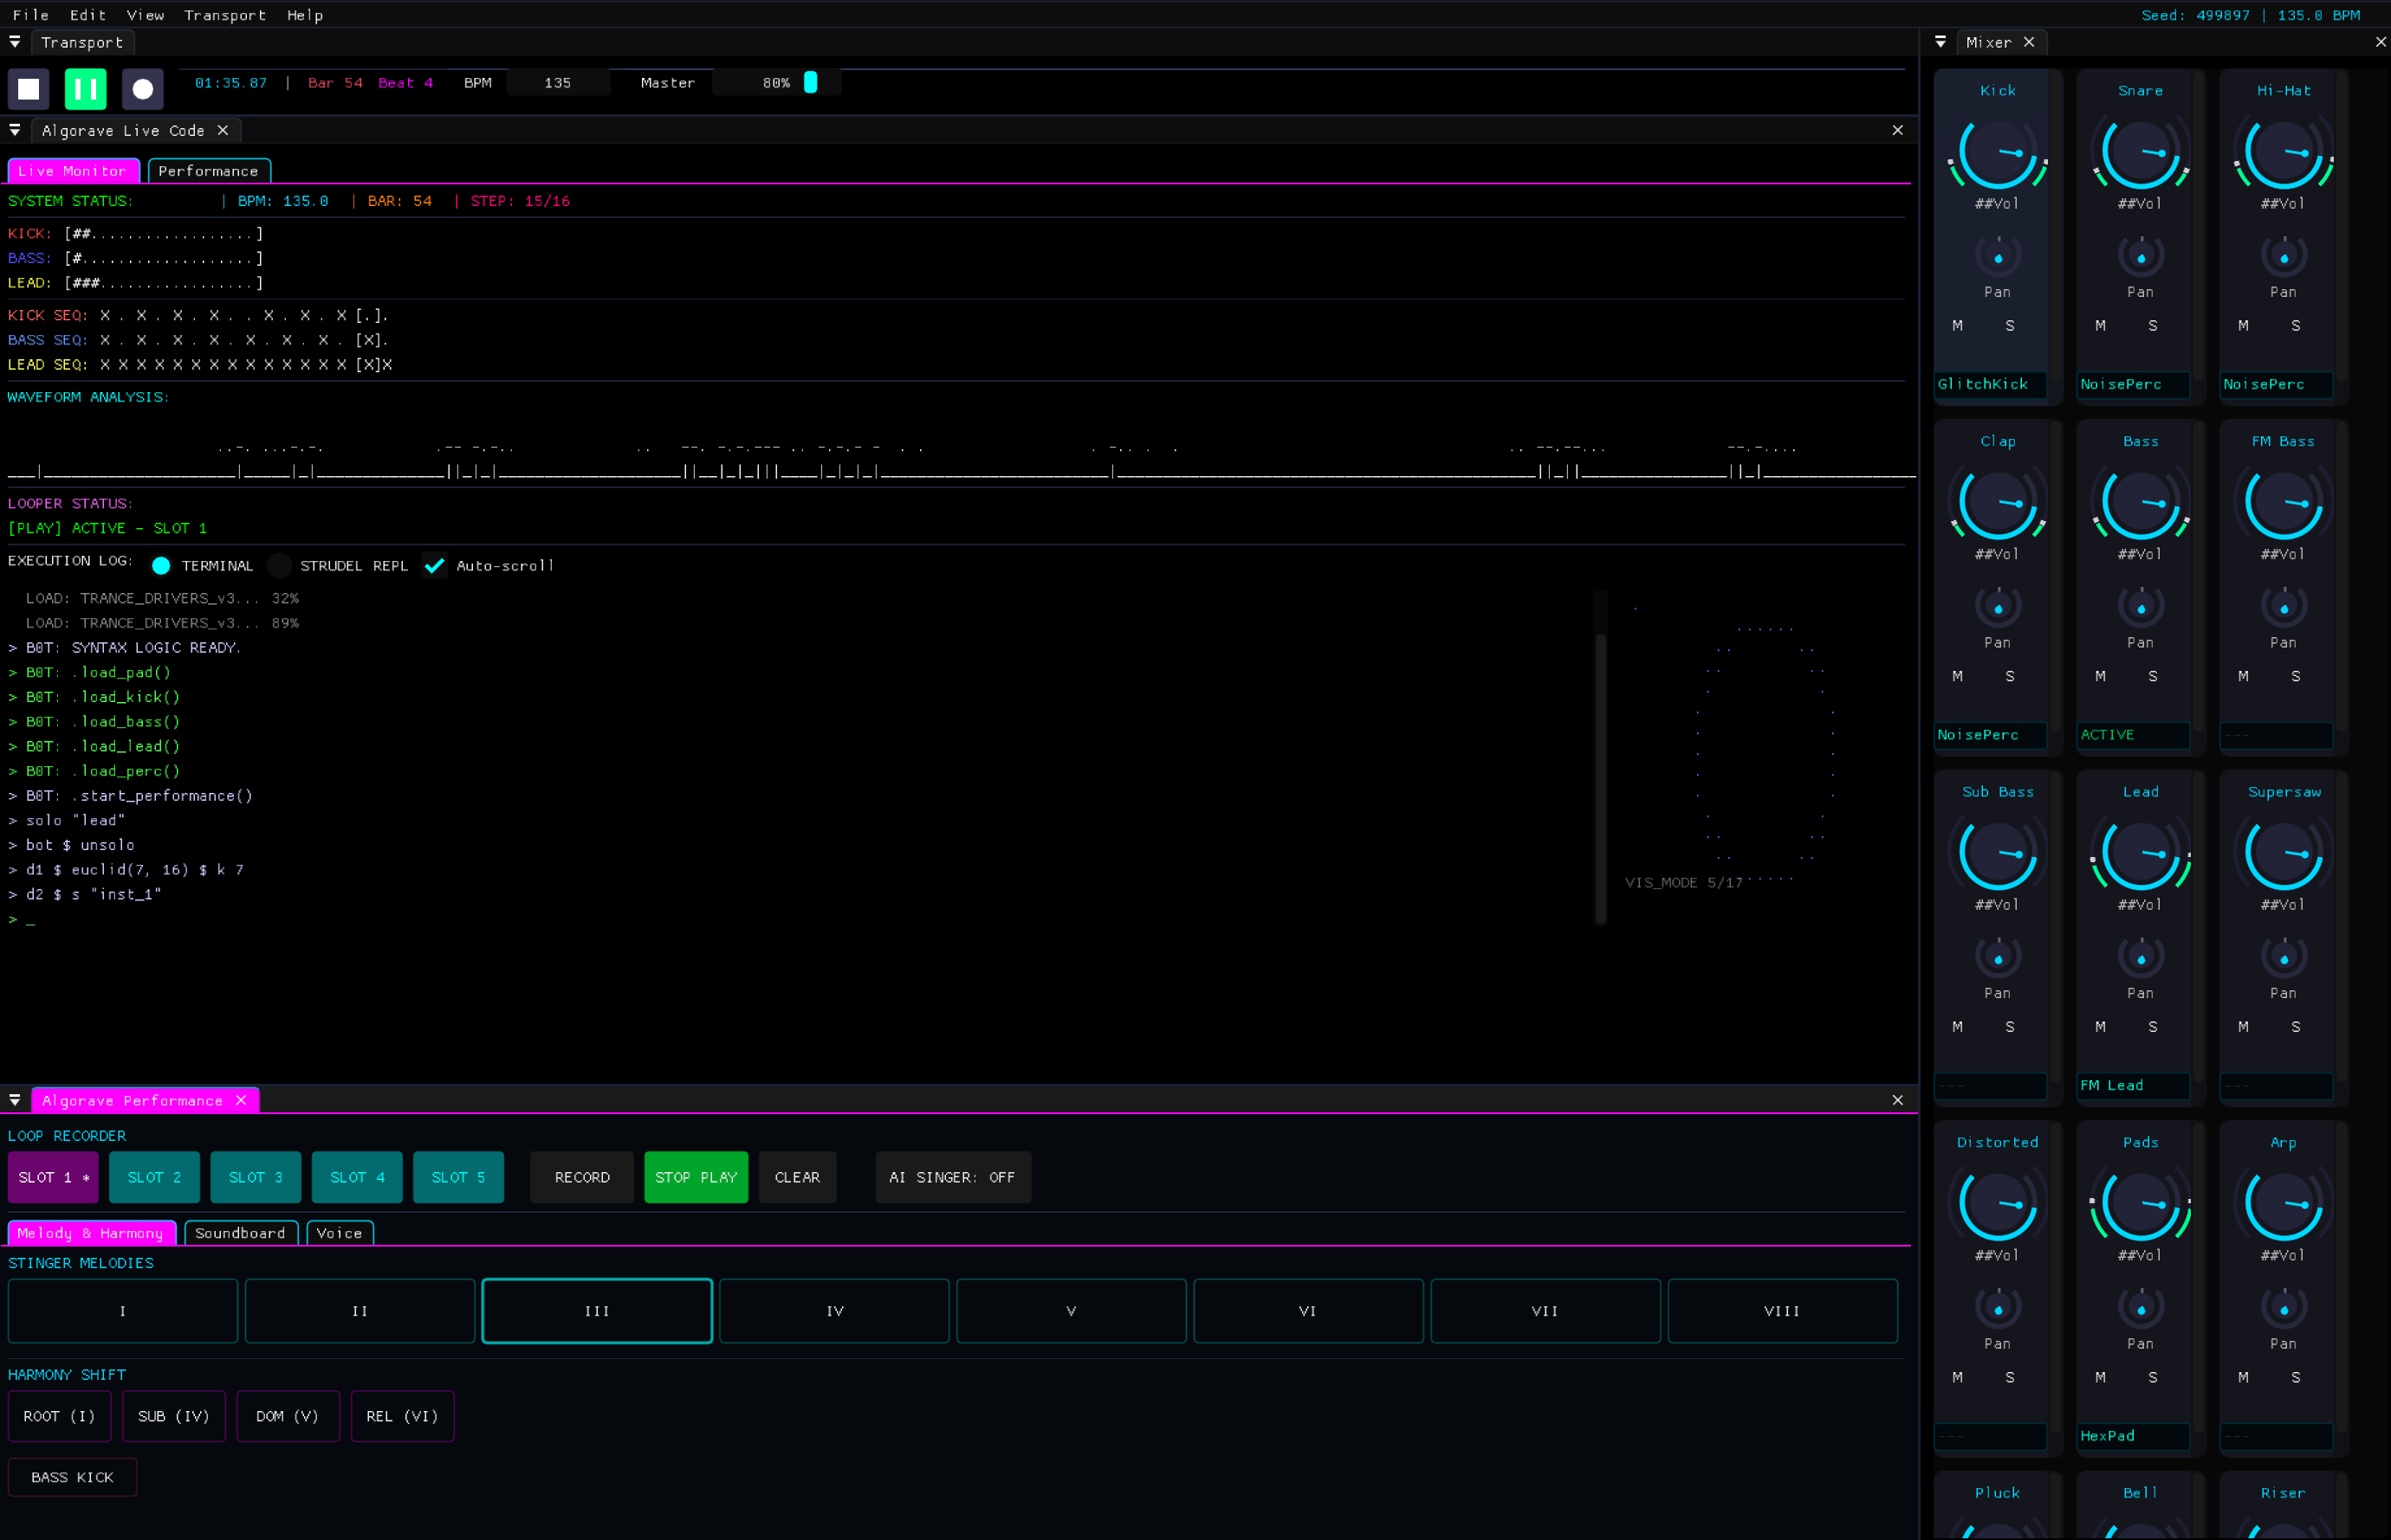Click the RECORD loop button
The height and width of the screenshot is (1540, 2391).
pyautogui.click(x=582, y=1177)
